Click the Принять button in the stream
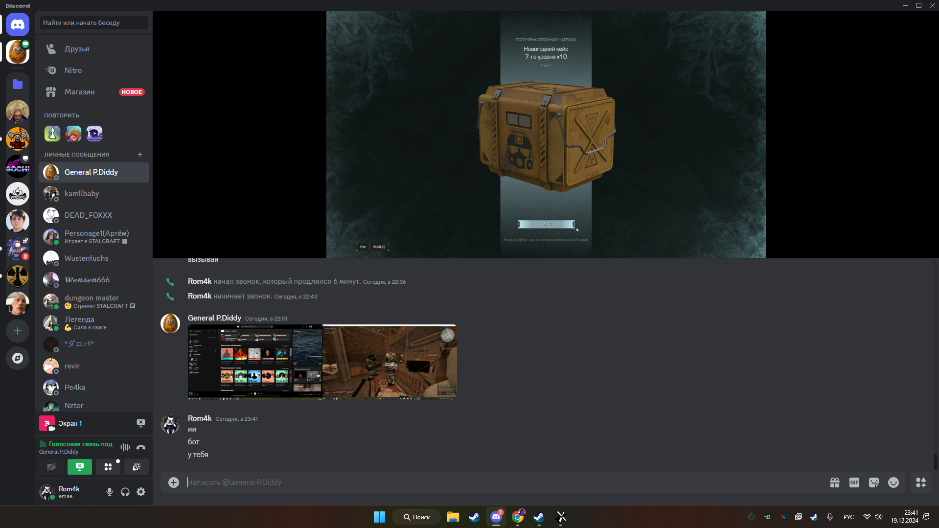The image size is (939, 528). point(546,224)
